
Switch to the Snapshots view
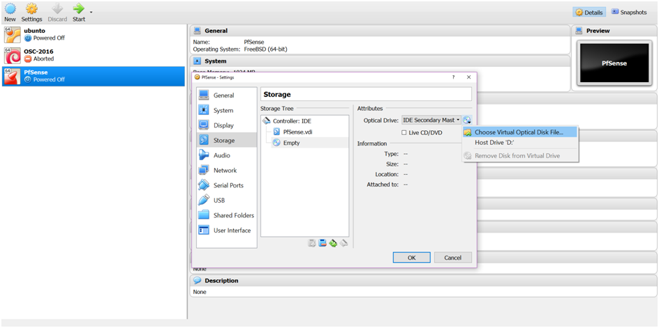[628, 12]
